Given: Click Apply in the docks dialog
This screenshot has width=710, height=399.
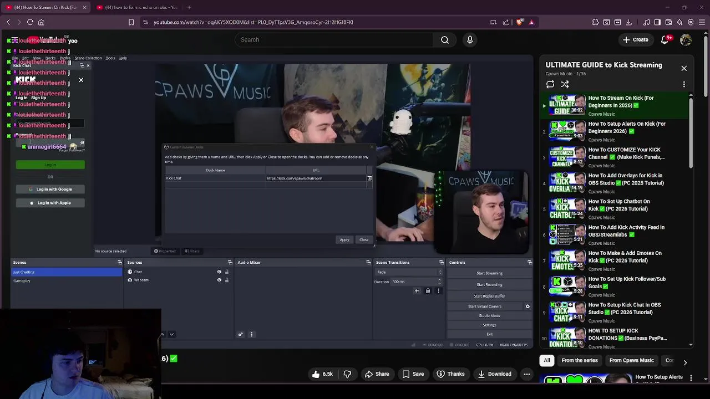Looking at the screenshot, I should point(344,240).
